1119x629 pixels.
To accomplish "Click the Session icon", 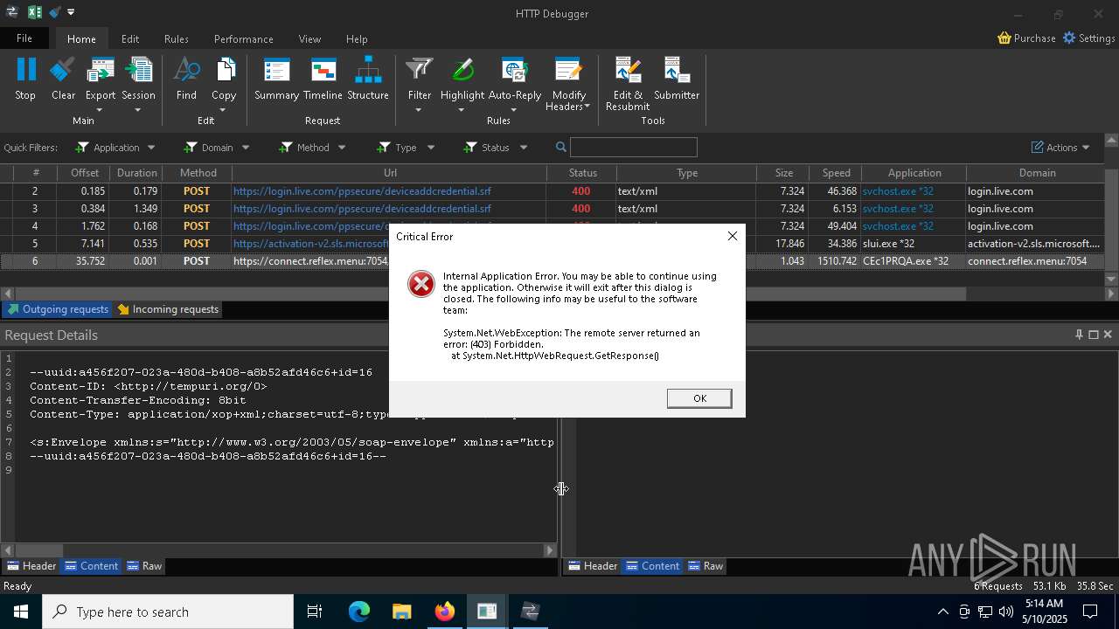I will coord(138,70).
